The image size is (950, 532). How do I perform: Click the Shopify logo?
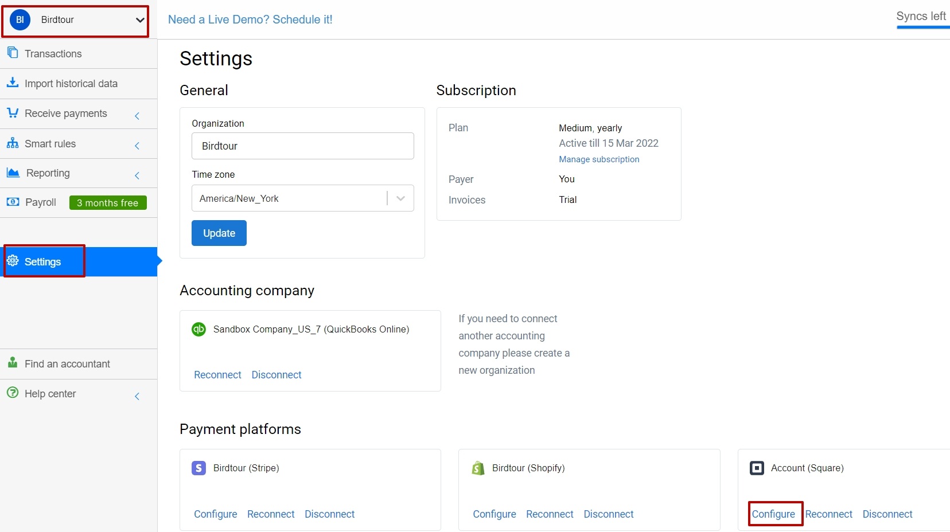coord(478,468)
